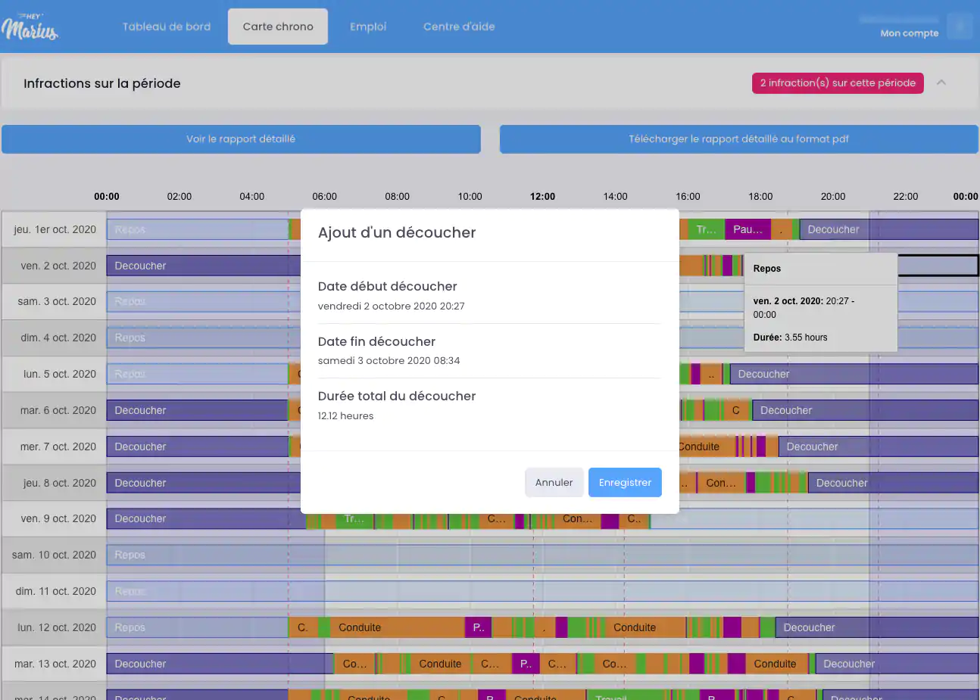Click the Repos block on dim. 4 oct.
The image size is (980, 700).
pyautogui.click(x=204, y=338)
